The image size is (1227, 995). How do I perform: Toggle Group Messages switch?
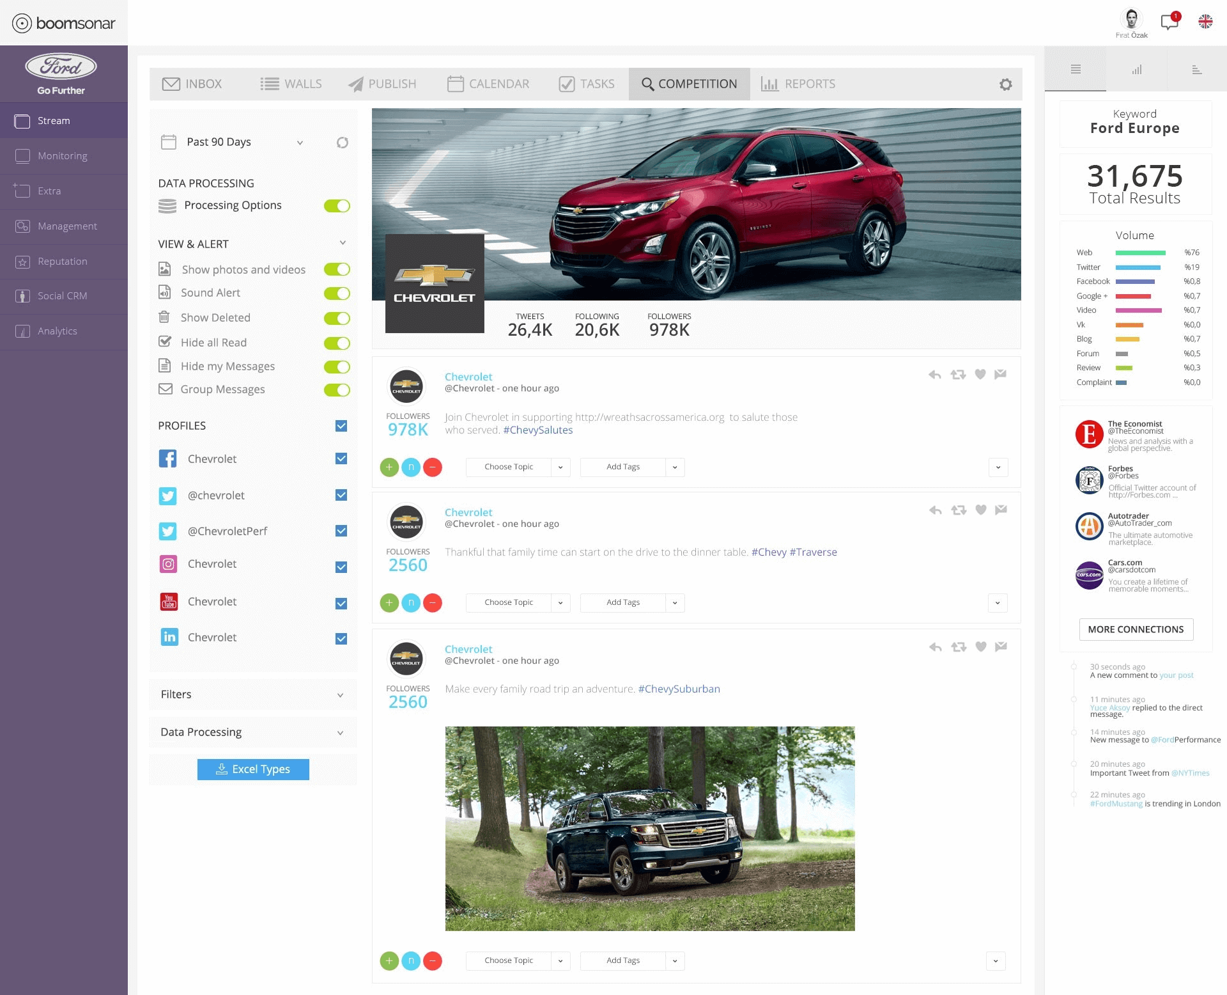coord(337,390)
